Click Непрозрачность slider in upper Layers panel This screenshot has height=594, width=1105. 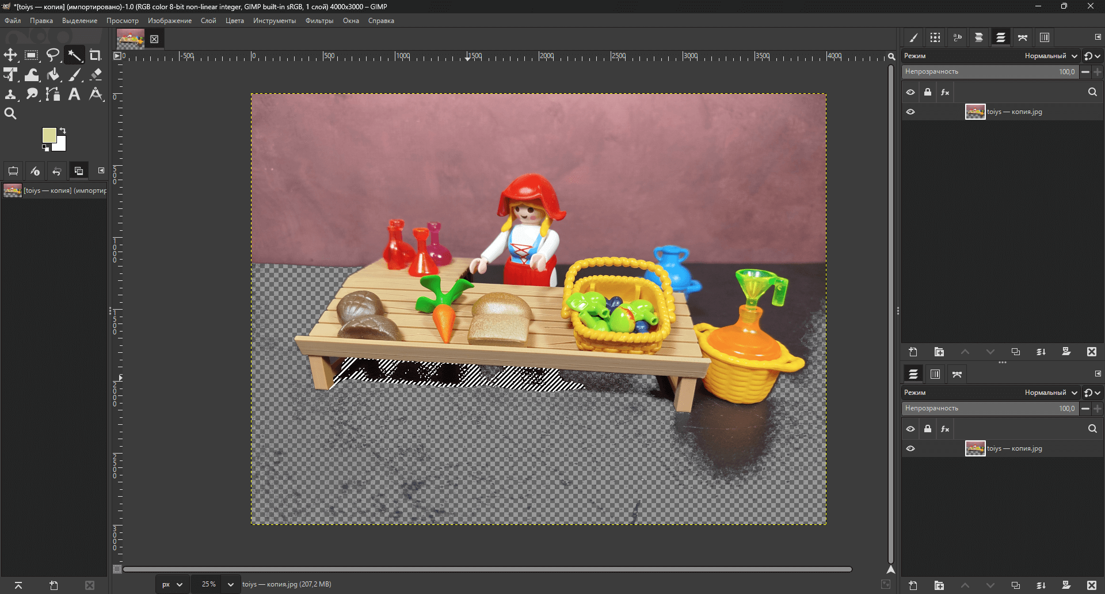[990, 72]
